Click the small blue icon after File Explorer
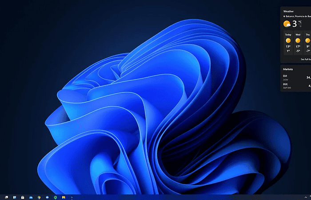Image resolution: width=311 pixels, height=200 pixels. (72, 198)
